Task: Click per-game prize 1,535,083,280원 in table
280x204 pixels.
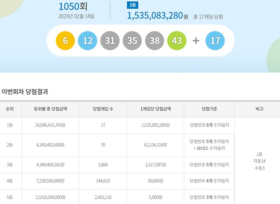Action: (x=156, y=125)
